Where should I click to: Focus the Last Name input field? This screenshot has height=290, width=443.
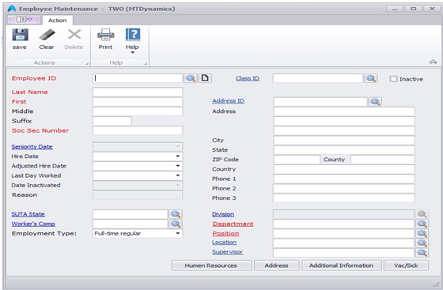point(138,92)
